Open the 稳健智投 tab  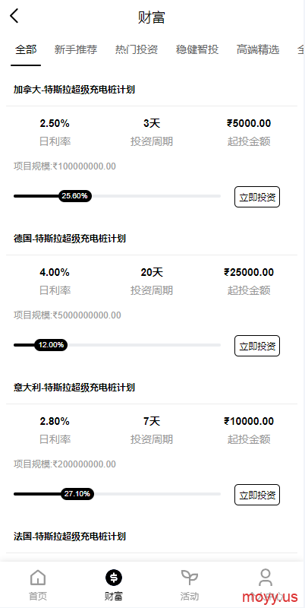click(x=197, y=49)
